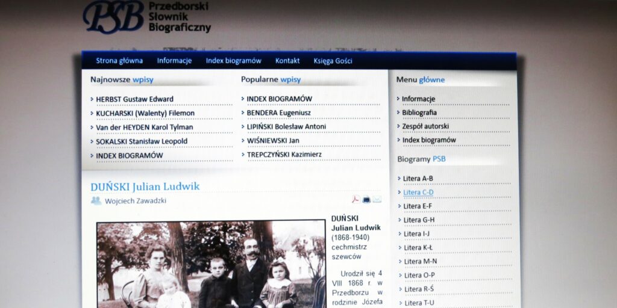Screen dimensions: 617x308
Task: Select Index biogramów in top navigation
Action: 233,61
